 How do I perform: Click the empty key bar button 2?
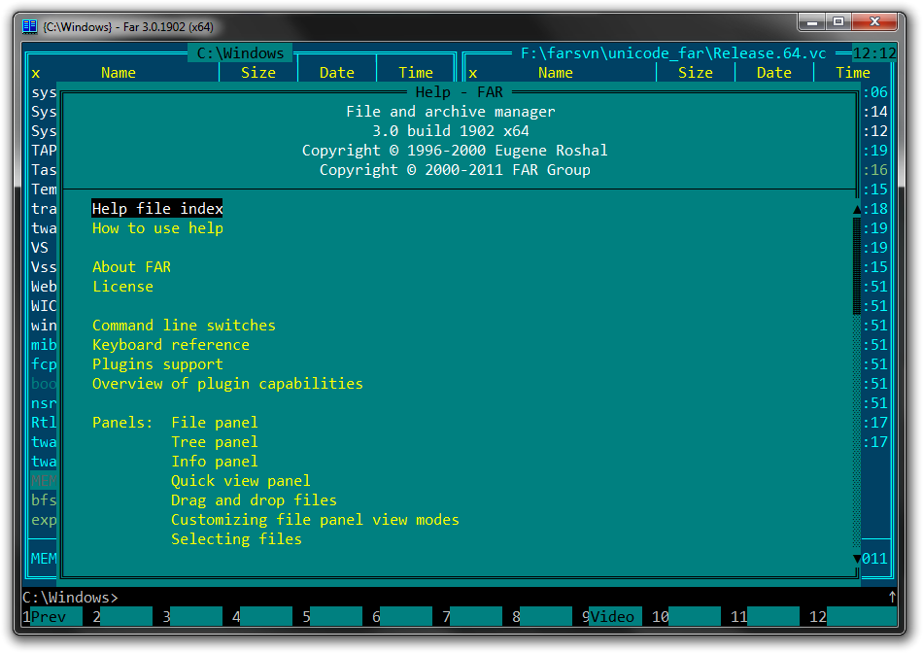click(121, 616)
